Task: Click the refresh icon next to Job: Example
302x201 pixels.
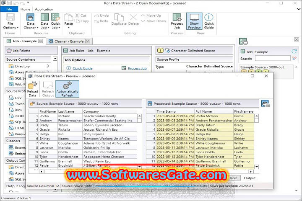Action: (294, 52)
